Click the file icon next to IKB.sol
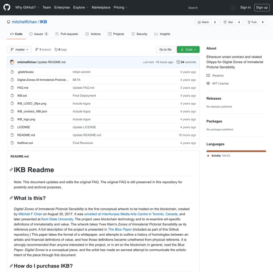 12,96
